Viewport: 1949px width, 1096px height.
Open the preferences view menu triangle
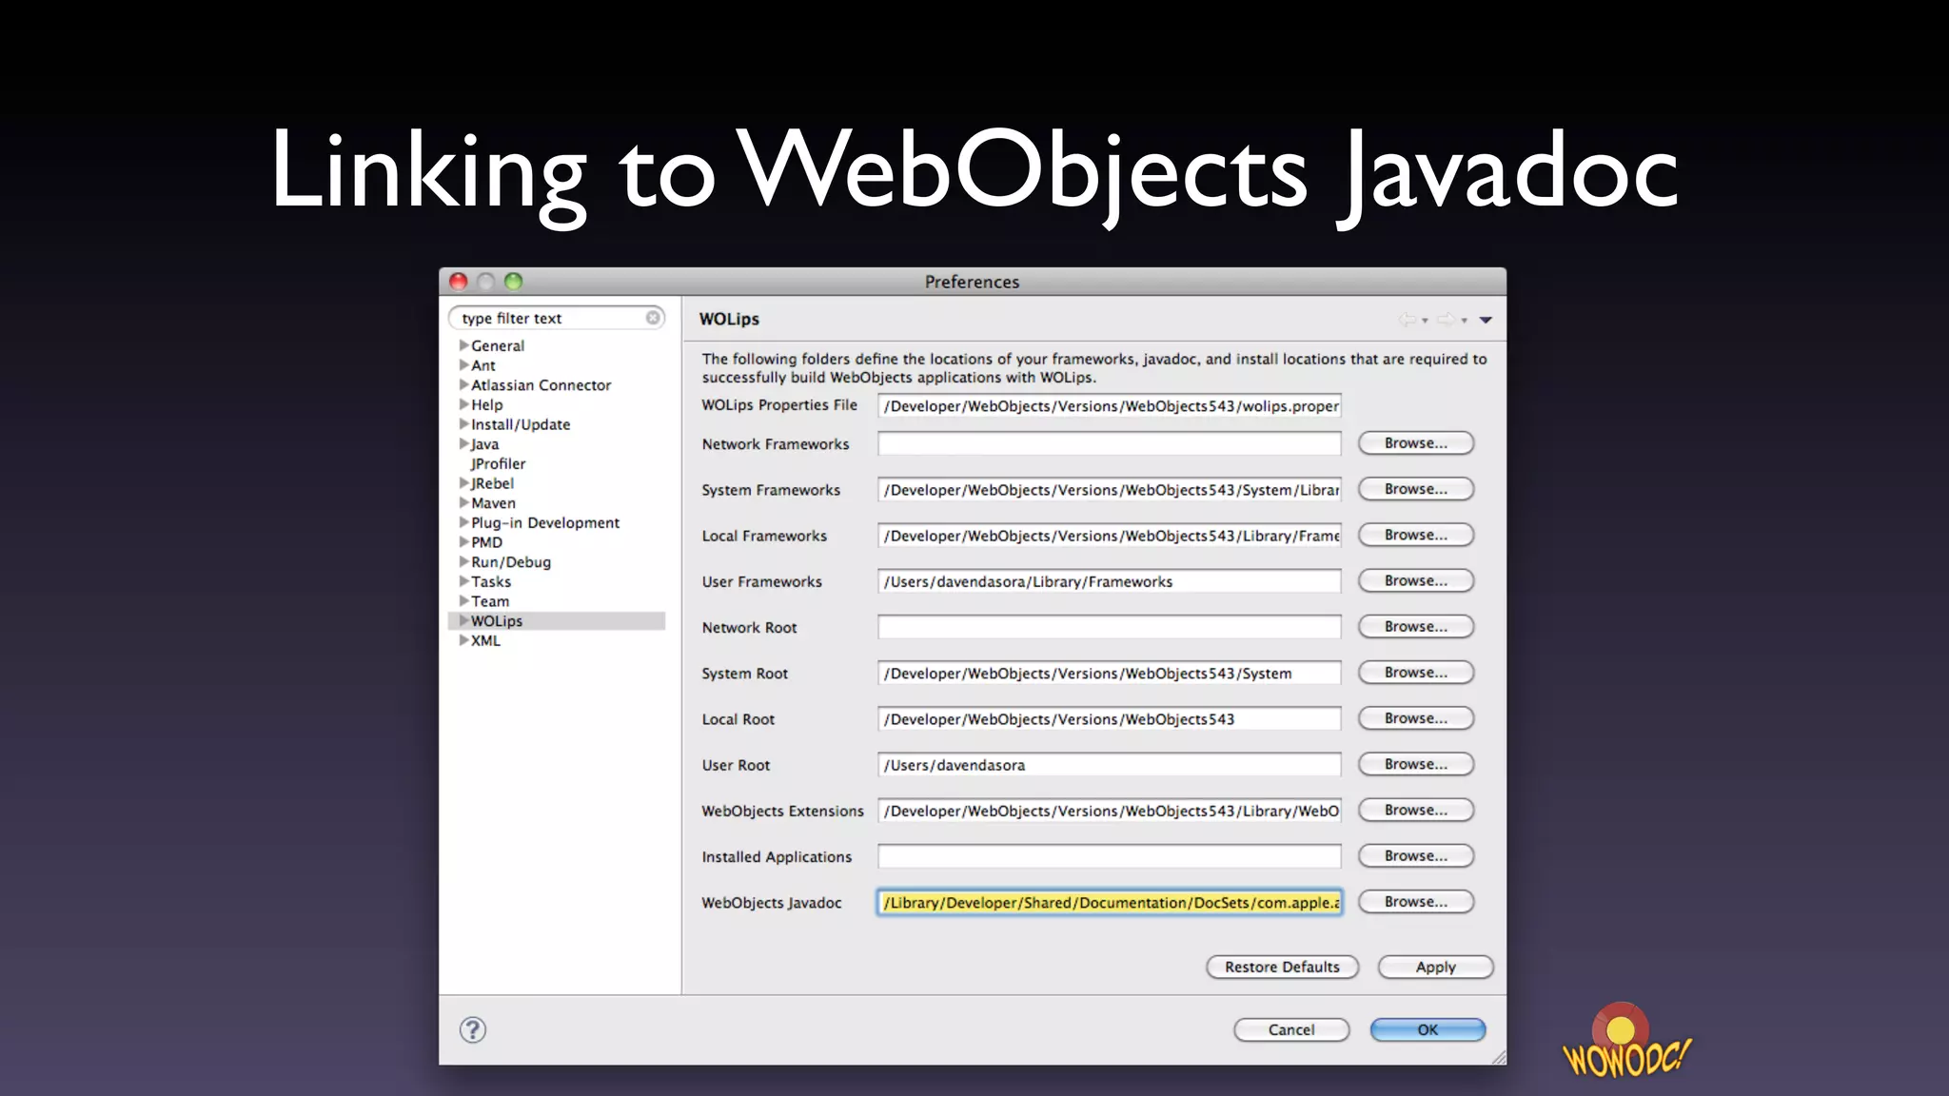(1486, 320)
